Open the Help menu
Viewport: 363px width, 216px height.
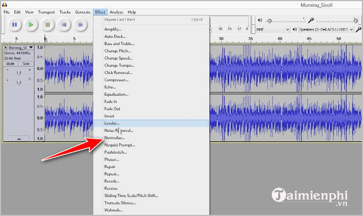pyautogui.click(x=132, y=12)
